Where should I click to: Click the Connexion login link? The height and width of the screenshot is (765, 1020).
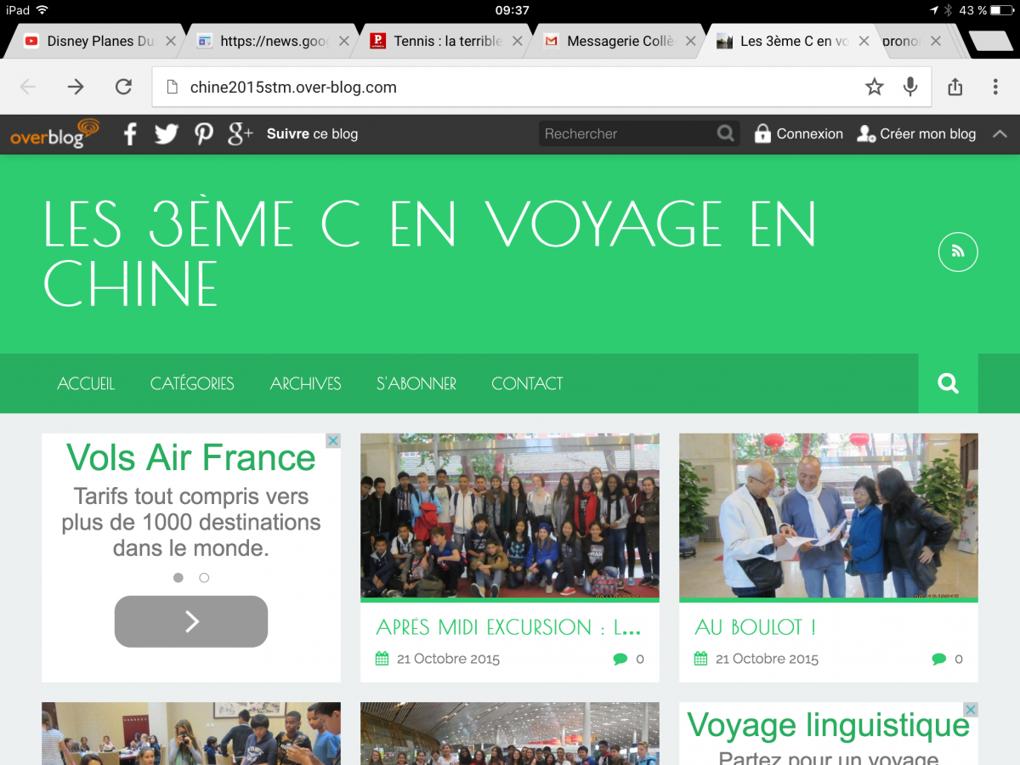pos(799,133)
